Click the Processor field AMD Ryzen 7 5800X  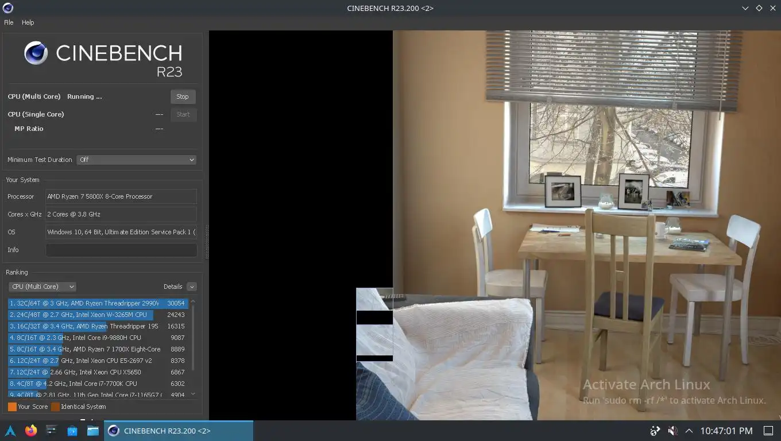click(x=121, y=196)
